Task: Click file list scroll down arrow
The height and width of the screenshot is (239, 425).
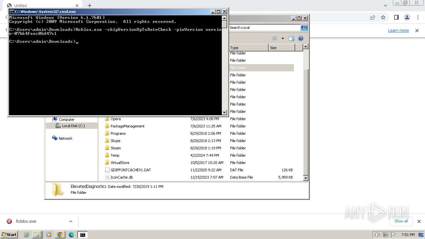Action: [x=306, y=178]
